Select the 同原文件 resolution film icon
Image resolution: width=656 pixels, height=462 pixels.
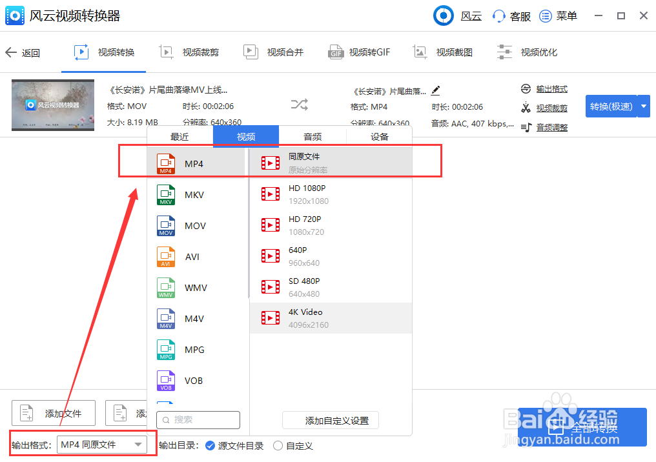tap(271, 163)
